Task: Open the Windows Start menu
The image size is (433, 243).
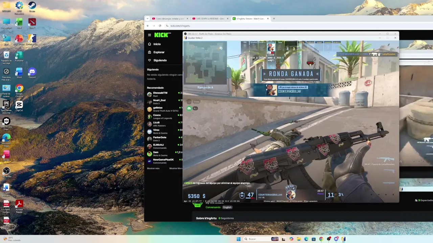Action: 238,239
